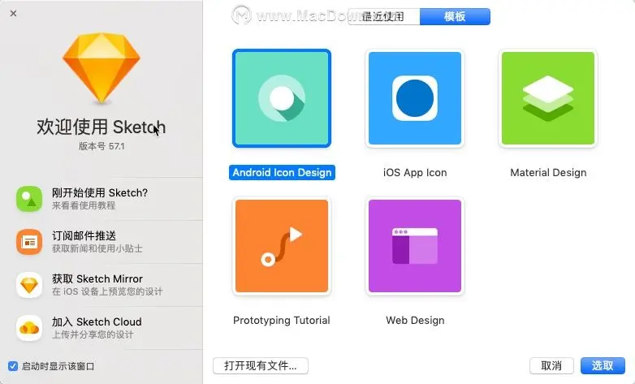Select the iOS App Icon template thumbnail
635x384 pixels.
(415, 98)
